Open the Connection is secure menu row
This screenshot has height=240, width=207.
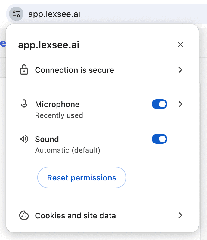102,70
